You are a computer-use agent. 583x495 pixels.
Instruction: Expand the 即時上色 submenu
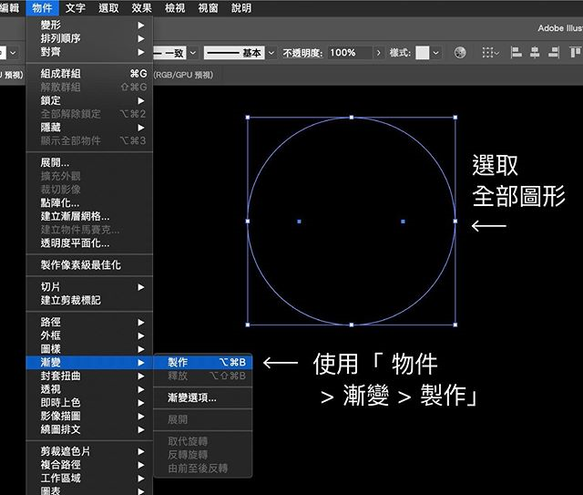pos(89,402)
